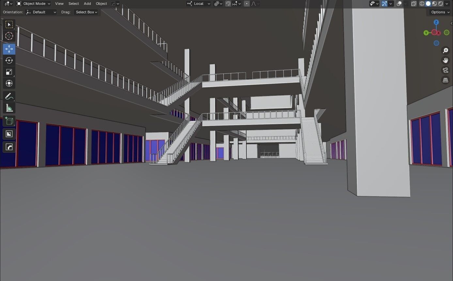The image size is (453, 281).
Task: Toggle X-ray mode
Action: (x=414, y=4)
